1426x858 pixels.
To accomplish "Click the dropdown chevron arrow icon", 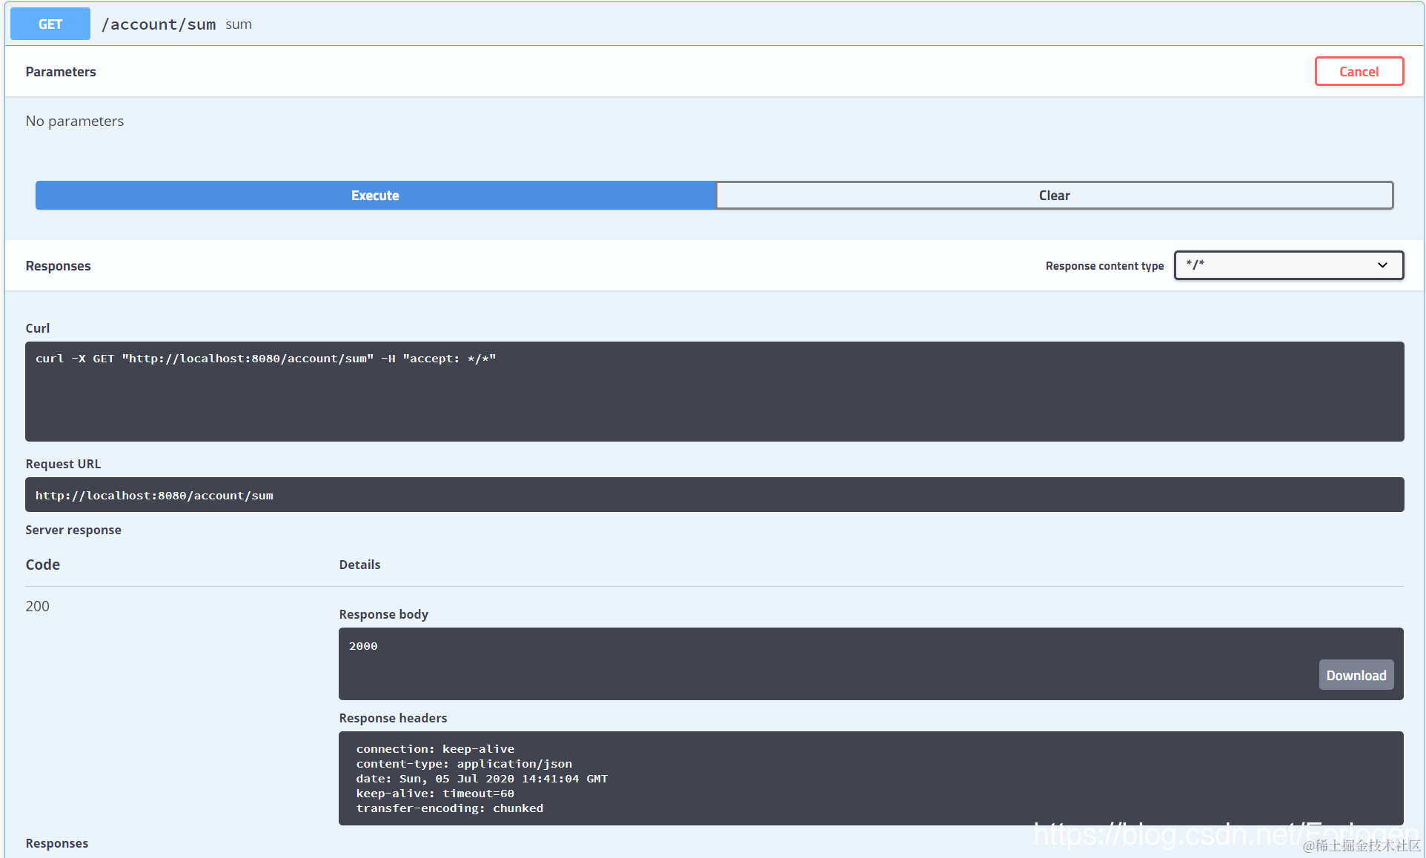I will point(1382,265).
